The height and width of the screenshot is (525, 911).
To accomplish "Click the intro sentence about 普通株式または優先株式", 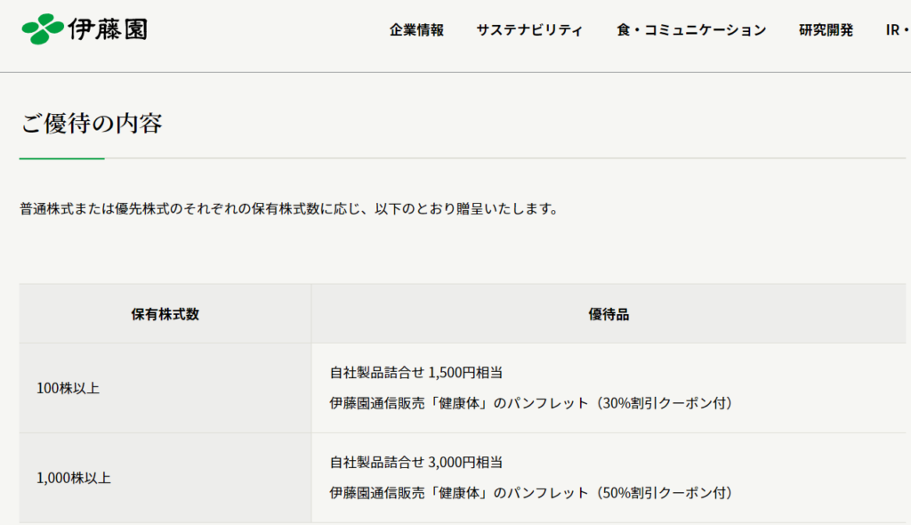I will point(289,210).
